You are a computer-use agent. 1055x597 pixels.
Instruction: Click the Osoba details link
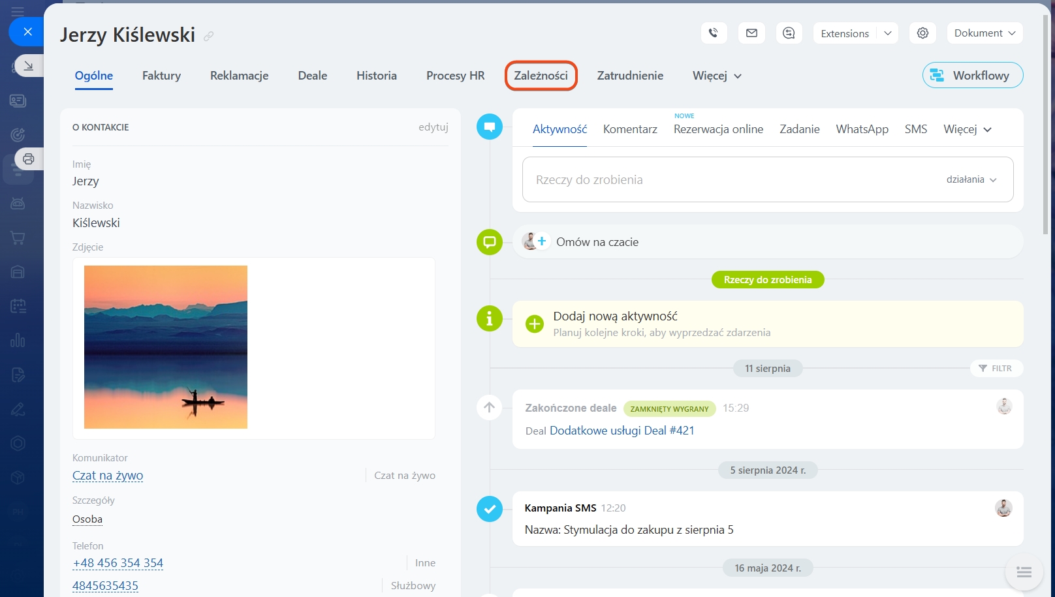point(87,519)
